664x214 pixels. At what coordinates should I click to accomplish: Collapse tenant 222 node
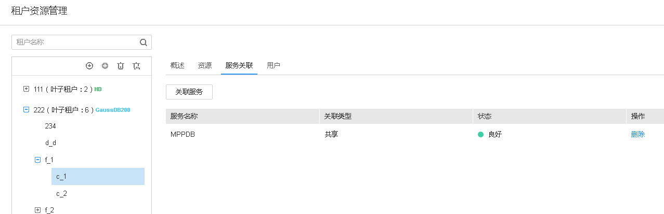point(27,110)
